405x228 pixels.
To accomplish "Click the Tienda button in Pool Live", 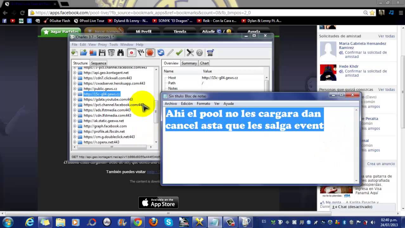I will pos(180,32).
